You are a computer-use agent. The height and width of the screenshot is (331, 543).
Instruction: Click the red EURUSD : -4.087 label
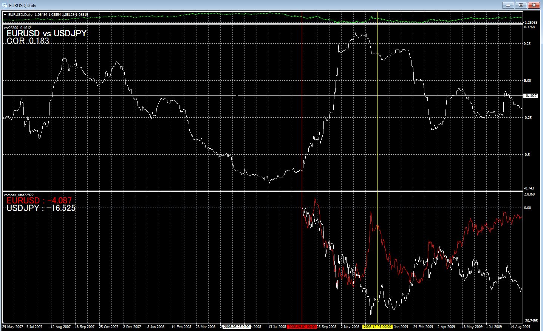click(39, 200)
